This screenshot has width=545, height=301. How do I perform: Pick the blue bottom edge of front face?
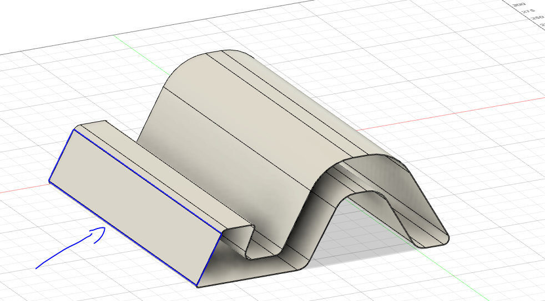click(x=122, y=233)
